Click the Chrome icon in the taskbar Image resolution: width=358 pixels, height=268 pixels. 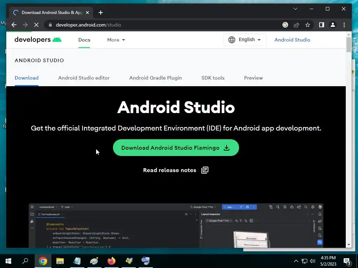point(43,261)
